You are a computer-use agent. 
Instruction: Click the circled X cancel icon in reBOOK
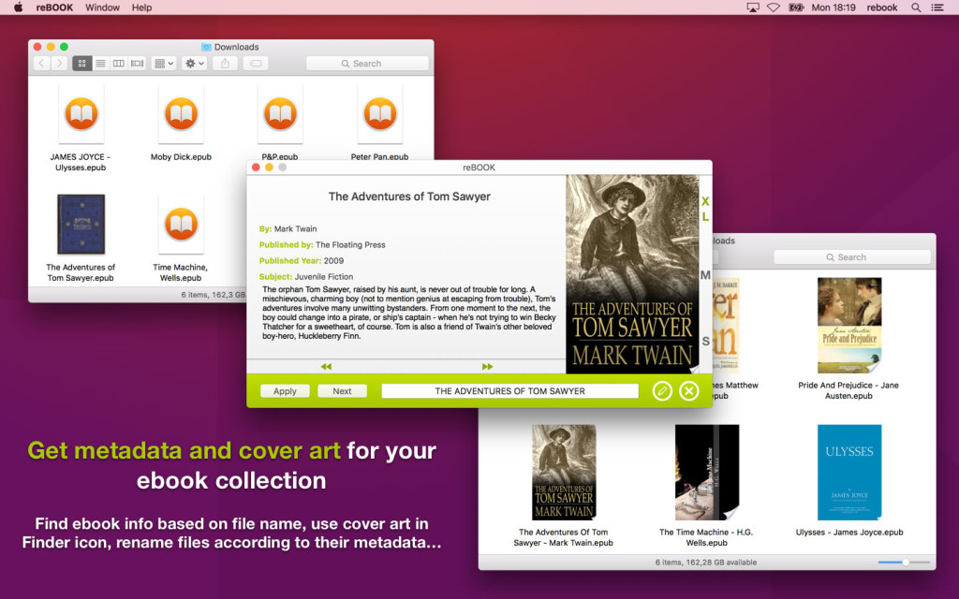[x=688, y=390]
